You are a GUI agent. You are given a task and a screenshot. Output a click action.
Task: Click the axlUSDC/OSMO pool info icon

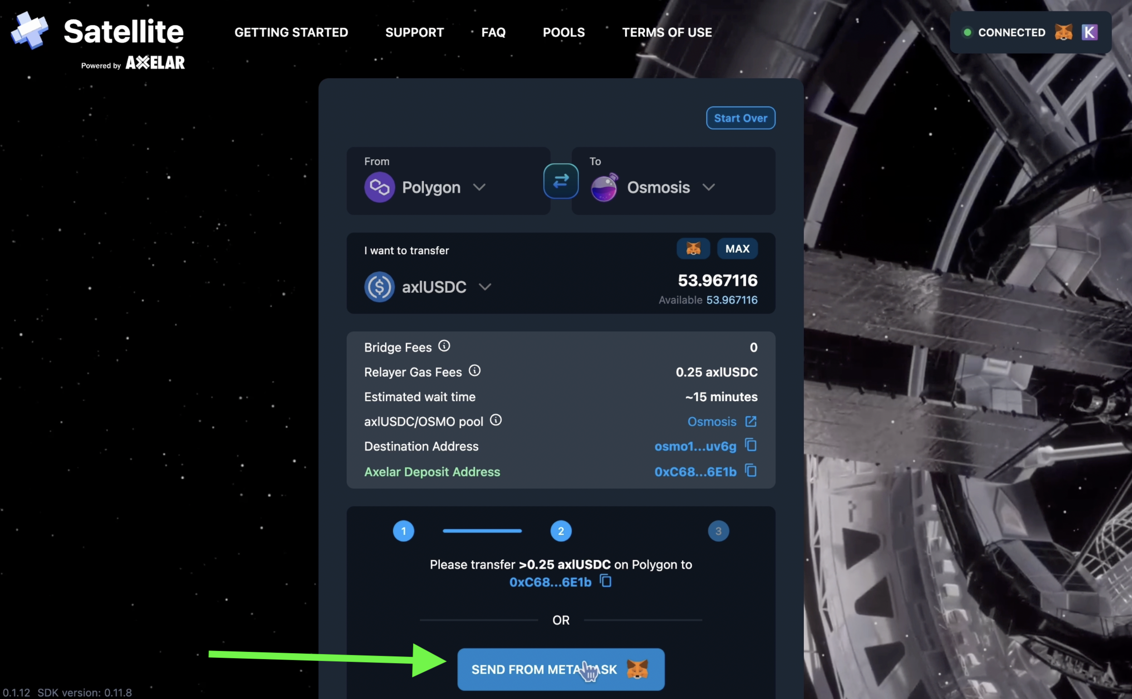496,420
